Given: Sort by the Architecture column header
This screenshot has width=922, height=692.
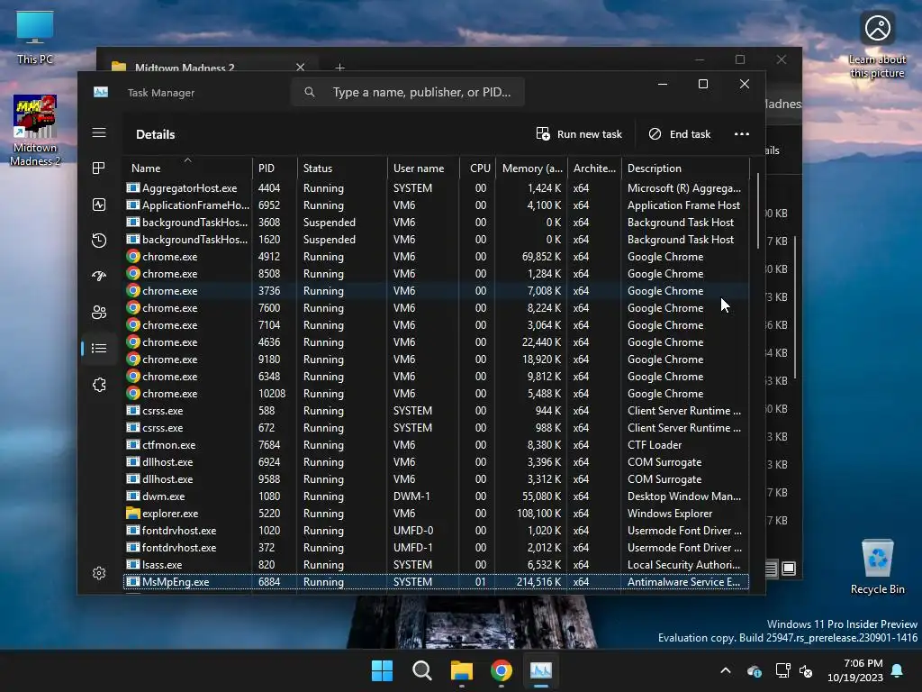Looking at the screenshot, I should (x=594, y=168).
